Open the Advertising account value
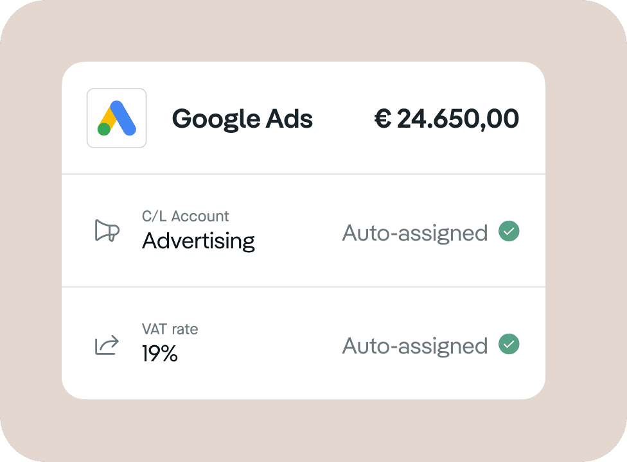This screenshot has height=462, width=627. coord(199,241)
